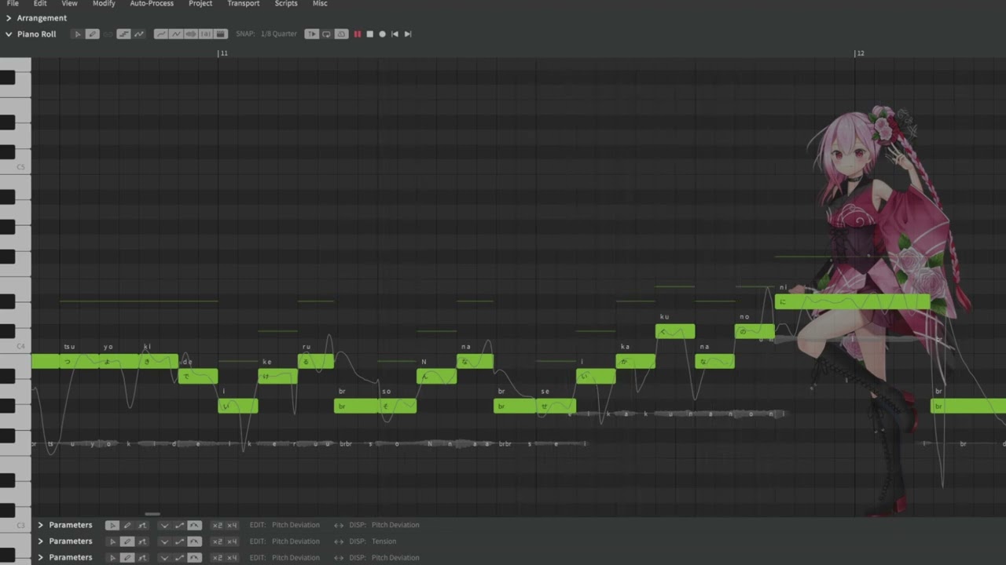The width and height of the screenshot is (1006, 565).
Task: Toggle note display mode icon in Piano Roll
Action: (123, 34)
